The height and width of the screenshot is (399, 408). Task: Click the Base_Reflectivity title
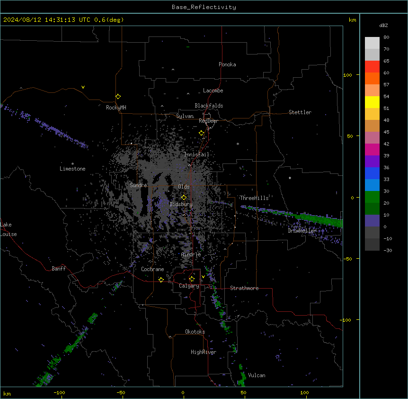click(204, 7)
